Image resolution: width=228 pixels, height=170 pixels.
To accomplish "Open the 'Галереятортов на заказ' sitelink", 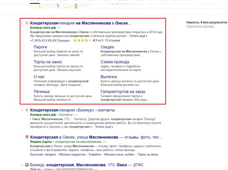I will point(123,91).
